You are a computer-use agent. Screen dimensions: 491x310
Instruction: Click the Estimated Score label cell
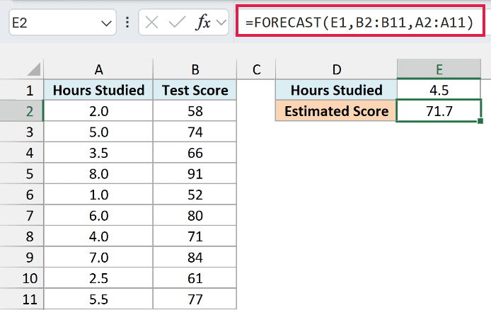[337, 111]
